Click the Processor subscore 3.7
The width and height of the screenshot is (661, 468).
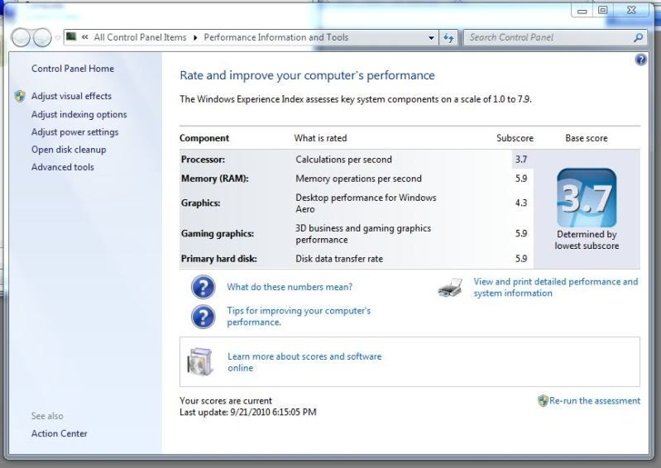(x=521, y=160)
